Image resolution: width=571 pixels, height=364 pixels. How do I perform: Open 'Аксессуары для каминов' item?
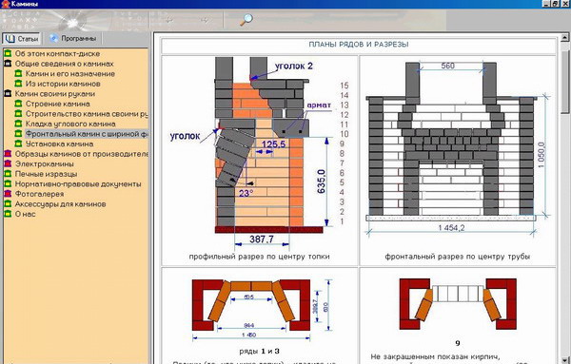(x=61, y=204)
